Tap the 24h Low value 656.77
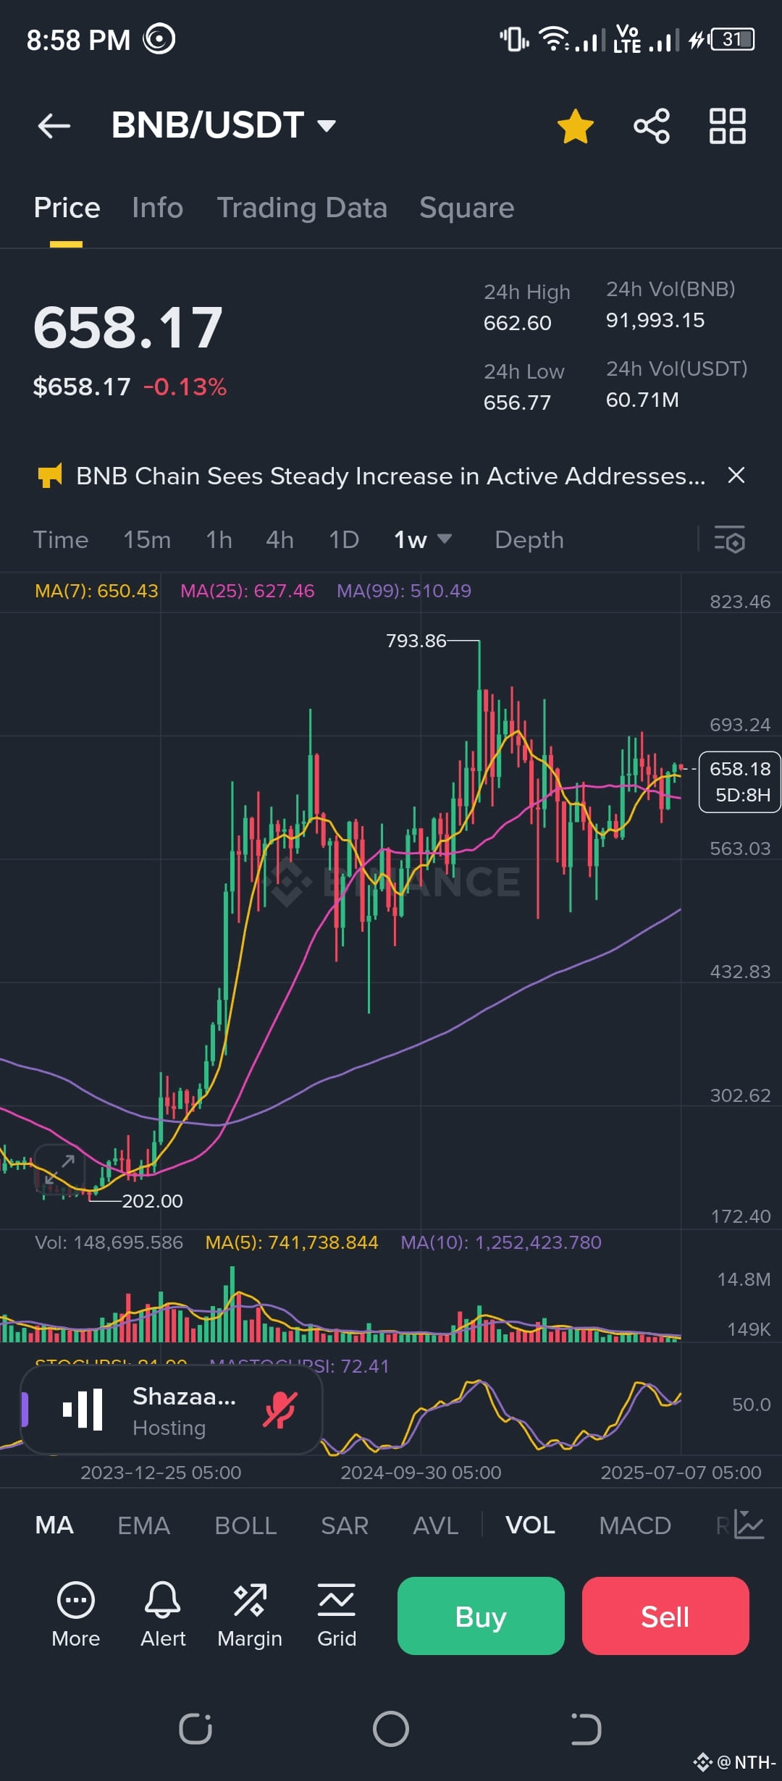This screenshot has height=1781, width=782. (x=518, y=403)
